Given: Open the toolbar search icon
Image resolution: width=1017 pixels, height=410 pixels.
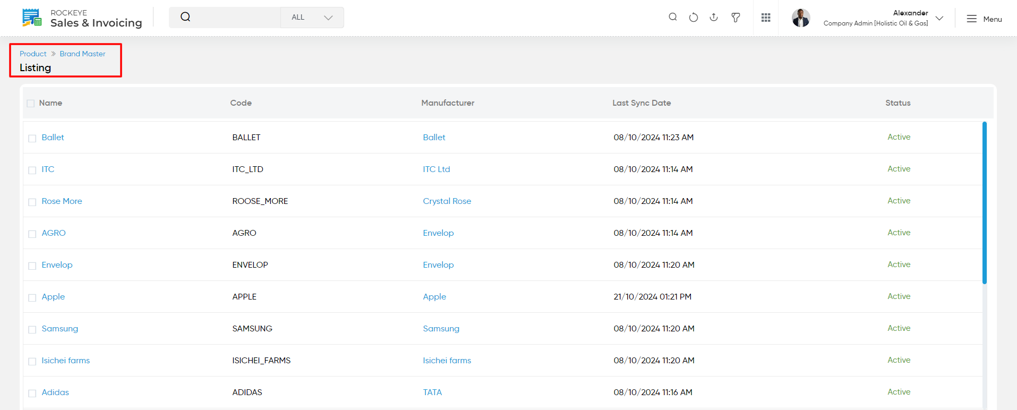Looking at the screenshot, I should (x=673, y=17).
